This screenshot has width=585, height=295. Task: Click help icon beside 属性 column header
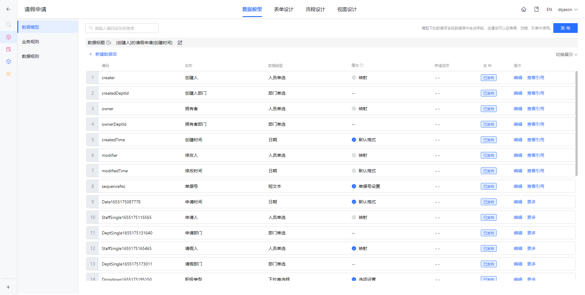tap(362, 65)
